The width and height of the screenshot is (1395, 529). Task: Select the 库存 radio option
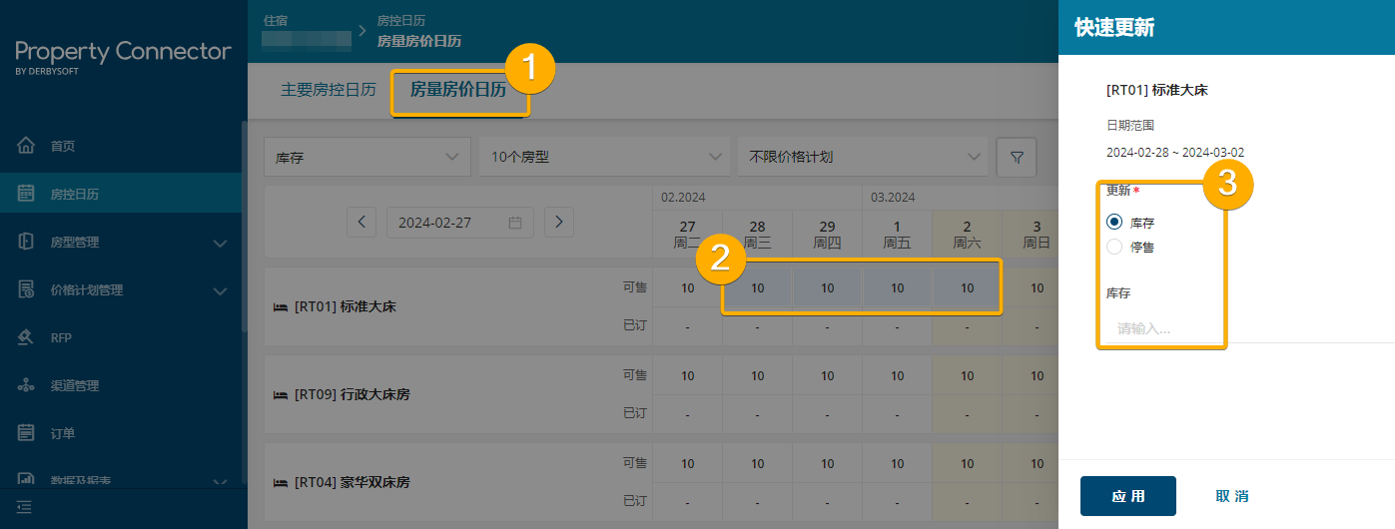click(x=1114, y=223)
